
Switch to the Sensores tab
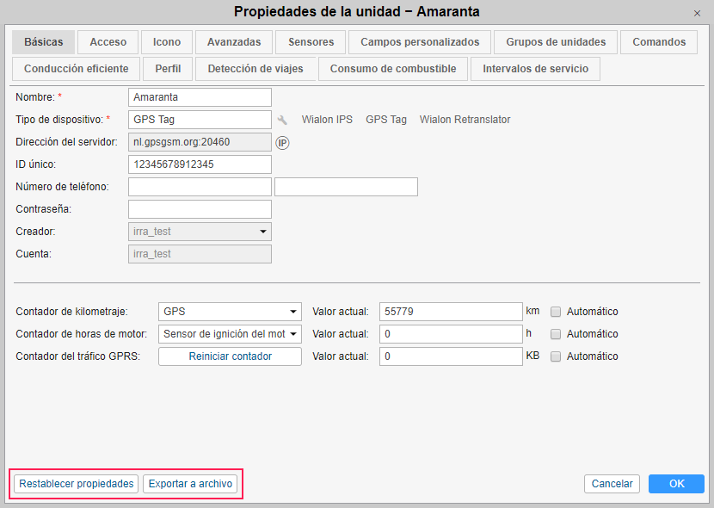click(311, 42)
